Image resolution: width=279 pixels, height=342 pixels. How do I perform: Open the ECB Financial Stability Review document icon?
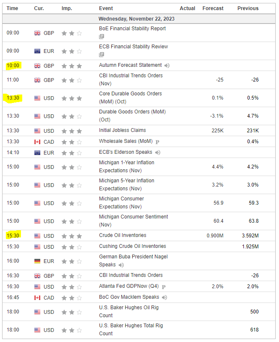tap(102, 55)
